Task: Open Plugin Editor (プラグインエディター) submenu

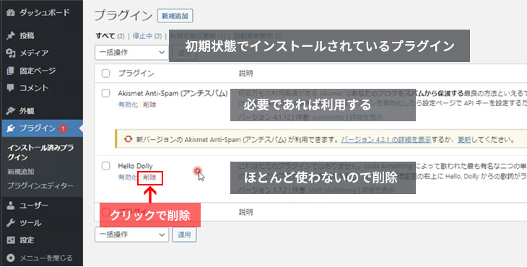Action: point(40,185)
